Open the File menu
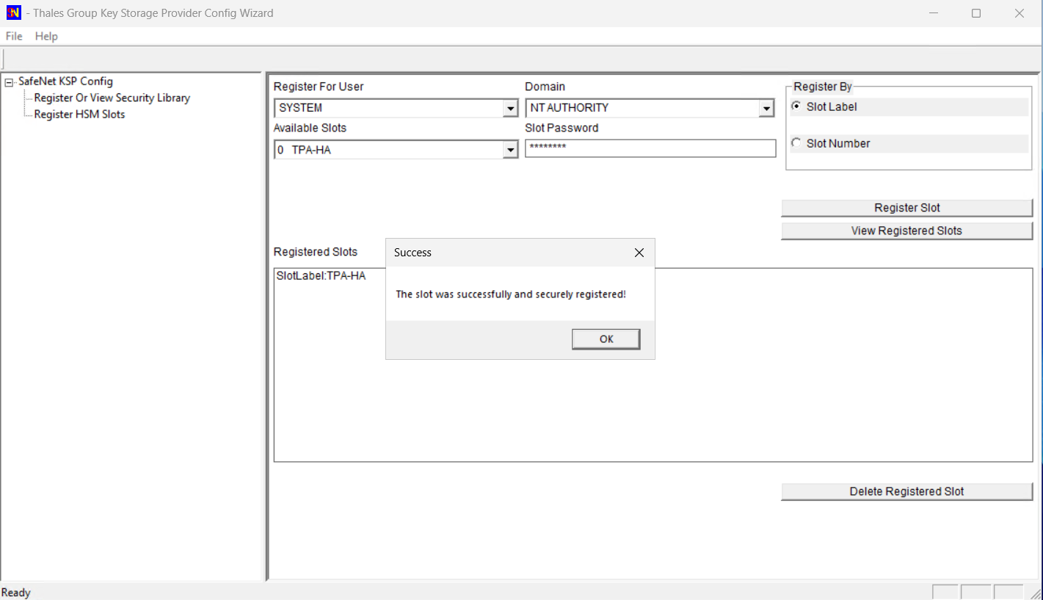 (14, 36)
